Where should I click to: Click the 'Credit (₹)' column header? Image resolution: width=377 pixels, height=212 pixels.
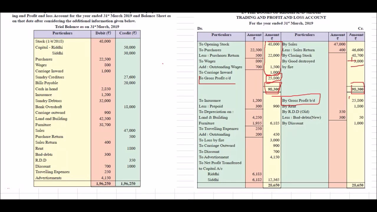click(x=128, y=33)
